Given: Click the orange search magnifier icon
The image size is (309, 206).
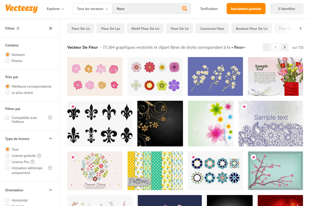Looking at the screenshot, I should pyautogui.click(x=184, y=9).
